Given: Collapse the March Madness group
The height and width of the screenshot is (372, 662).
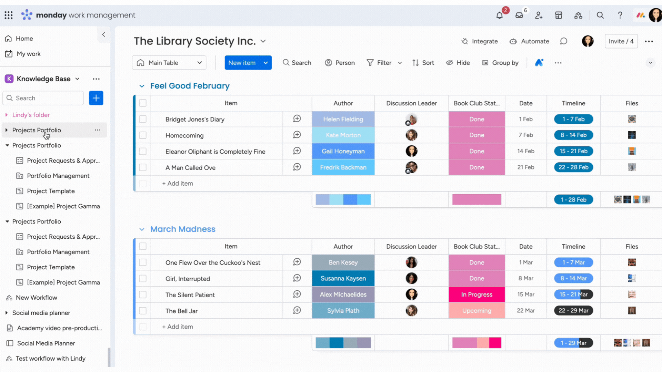Looking at the screenshot, I should 142,229.
